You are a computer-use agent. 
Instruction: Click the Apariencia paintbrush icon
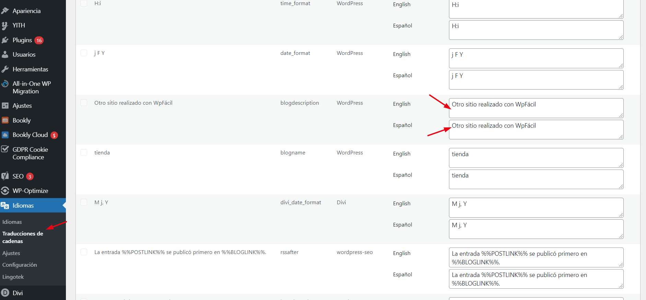click(5, 11)
